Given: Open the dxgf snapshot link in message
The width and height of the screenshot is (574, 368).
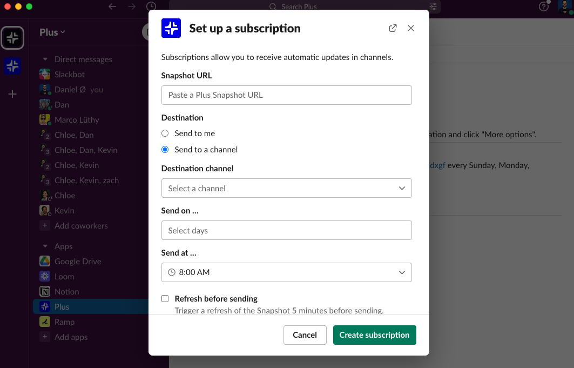Looking at the screenshot, I should (437, 165).
